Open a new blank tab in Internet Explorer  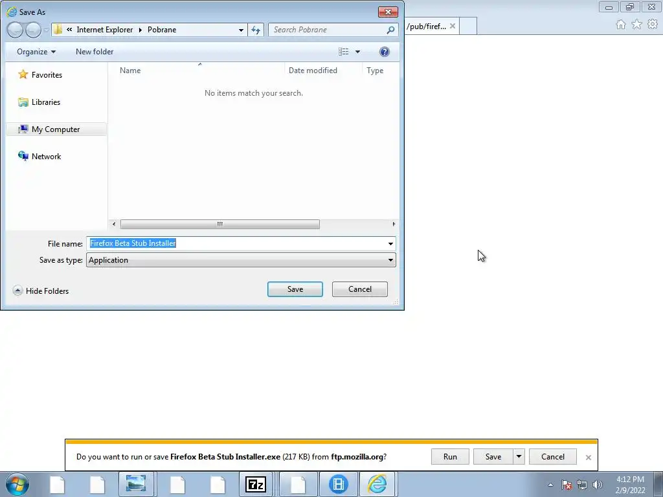468,26
